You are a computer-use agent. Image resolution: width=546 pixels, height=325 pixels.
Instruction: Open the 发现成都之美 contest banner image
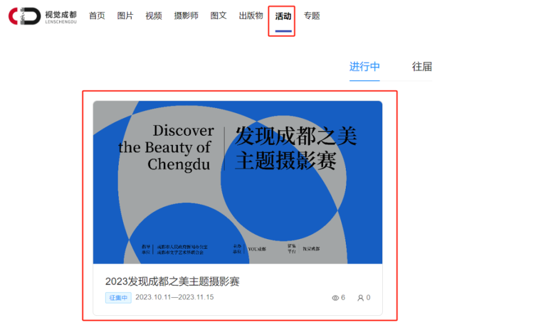(x=238, y=182)
